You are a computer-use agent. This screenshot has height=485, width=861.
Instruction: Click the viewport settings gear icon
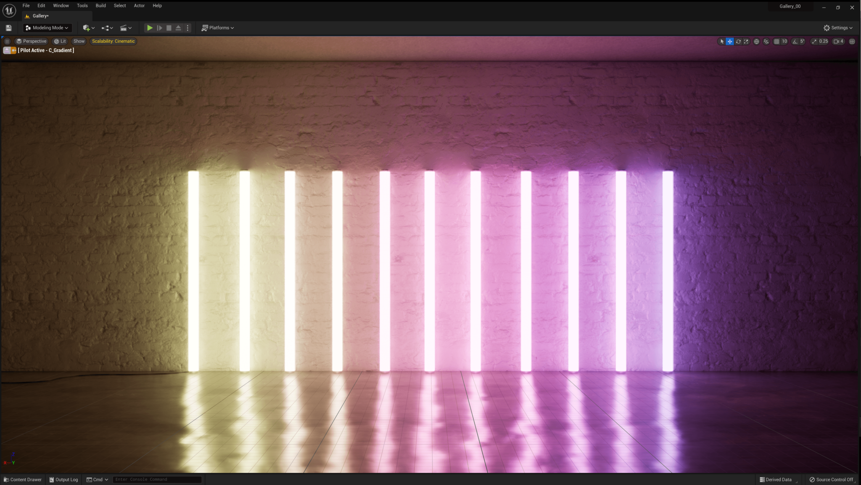[x=827, y=28]
